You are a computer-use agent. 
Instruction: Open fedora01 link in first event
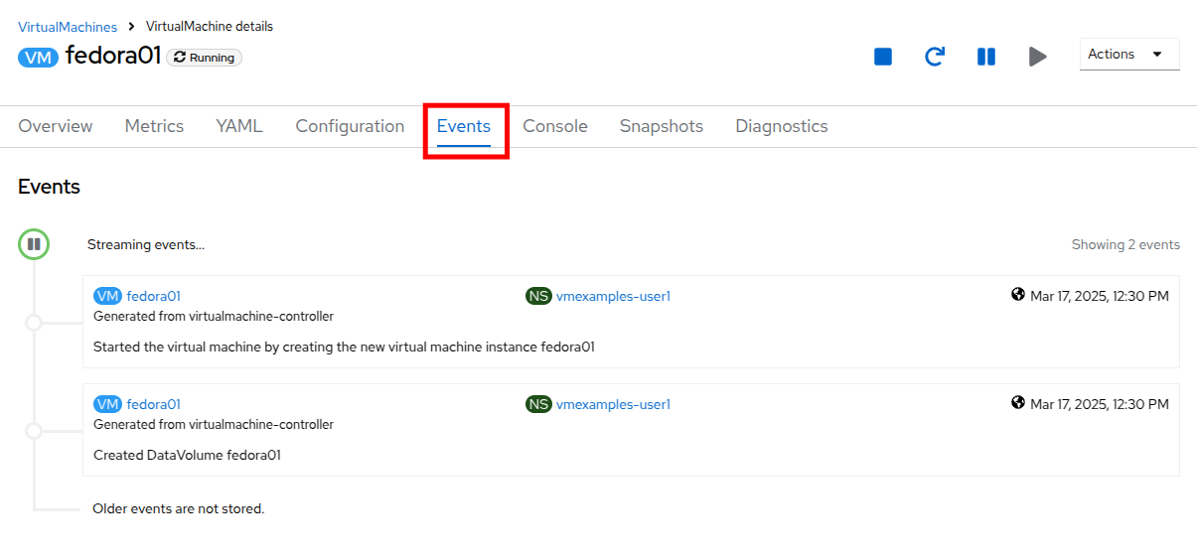(153, 296)
